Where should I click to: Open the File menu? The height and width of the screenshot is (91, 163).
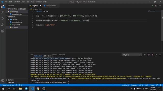click(x=6, y=2)
